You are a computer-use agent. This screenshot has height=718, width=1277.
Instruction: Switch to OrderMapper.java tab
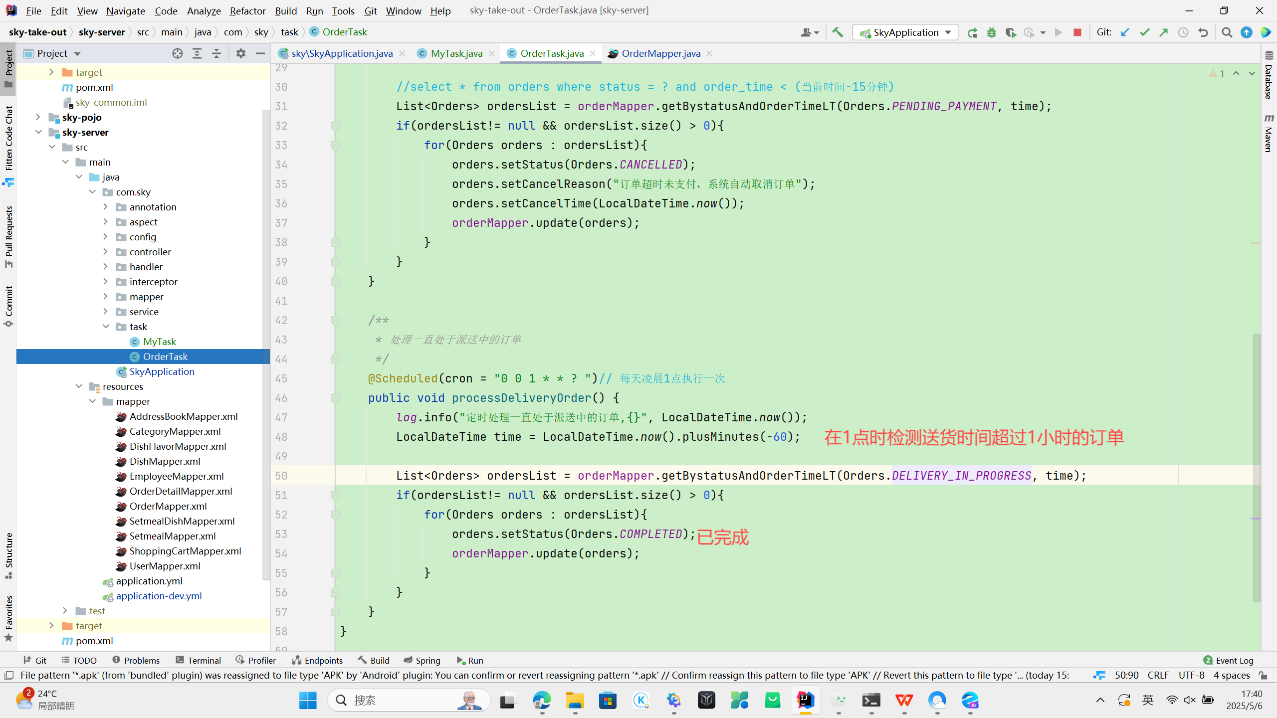click(660, 53)
